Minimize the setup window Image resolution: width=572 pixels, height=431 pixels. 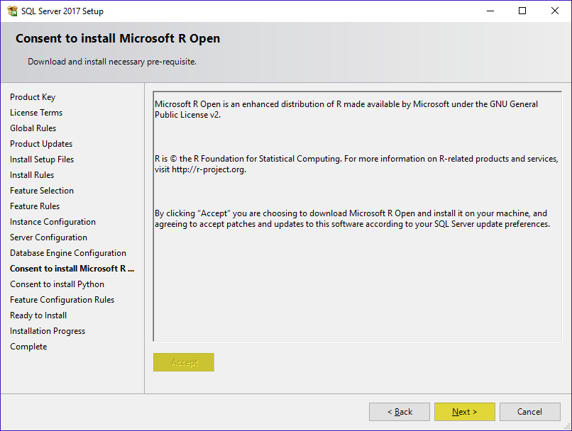click(x=490, y=11)
